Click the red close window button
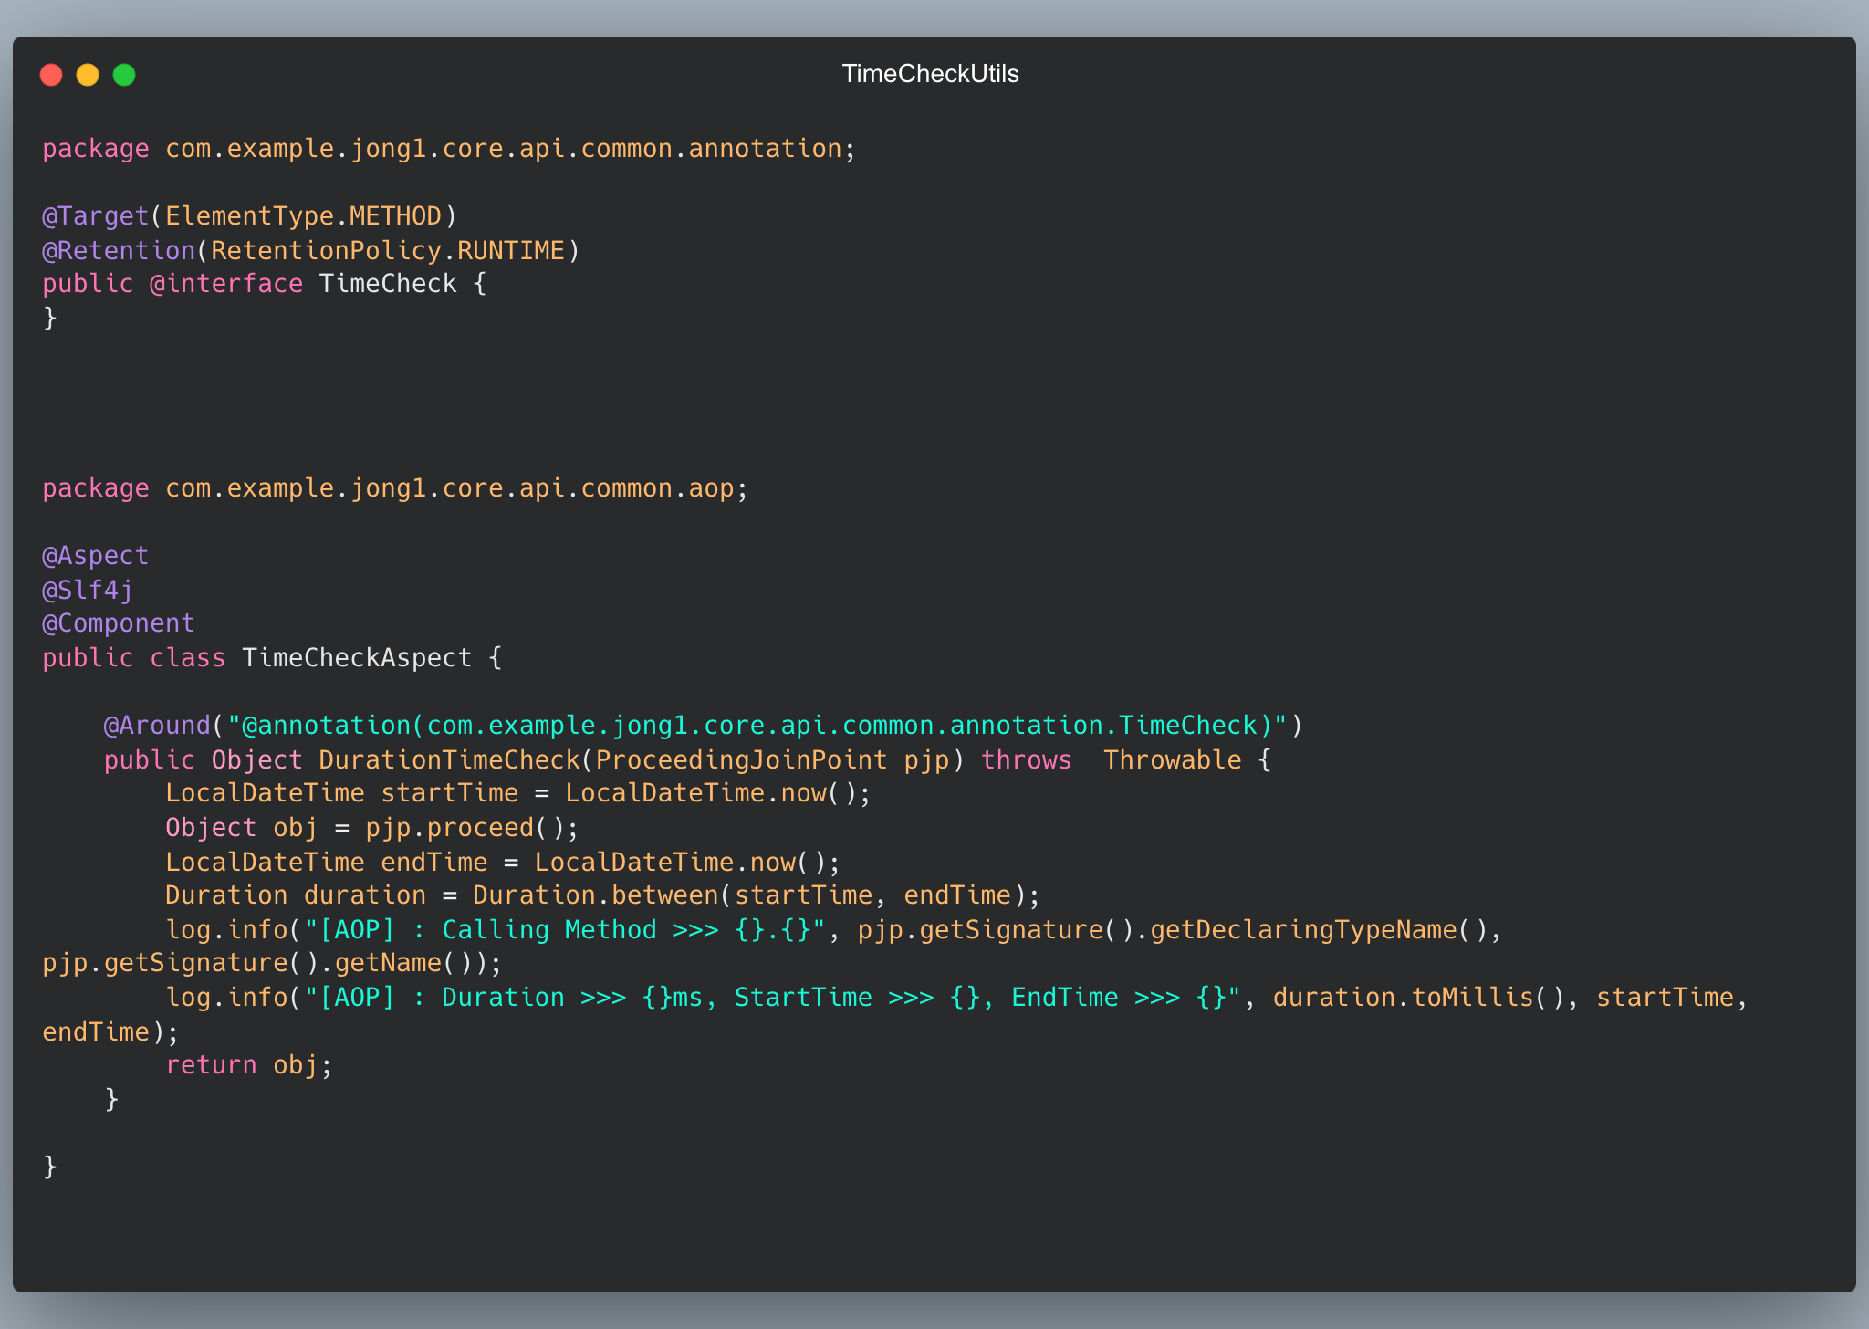1869x1329 pixels. pos(51,75)
